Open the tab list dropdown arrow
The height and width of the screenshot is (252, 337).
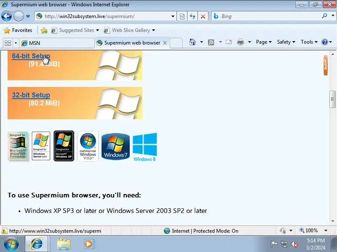click(16, 43)
